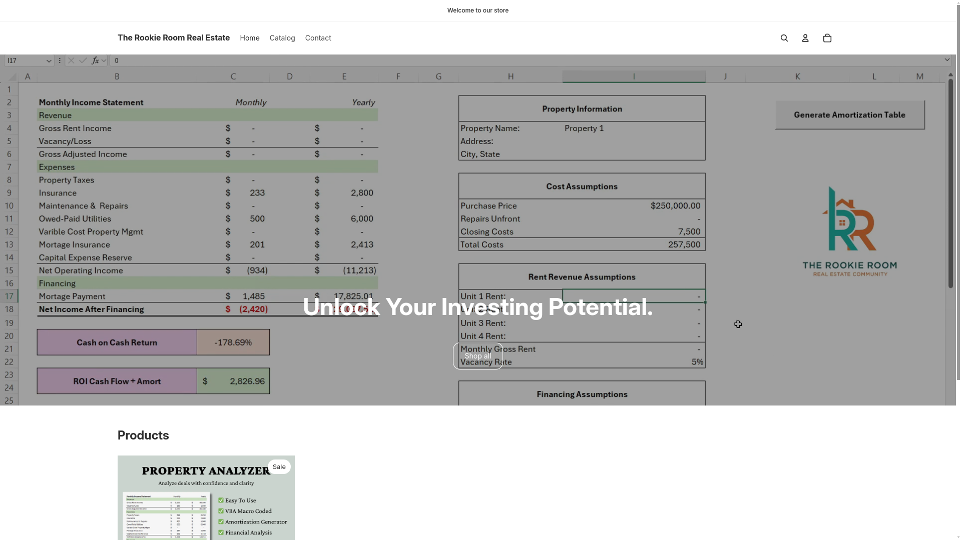
Task: Select column B header
Action: point(117,76)
